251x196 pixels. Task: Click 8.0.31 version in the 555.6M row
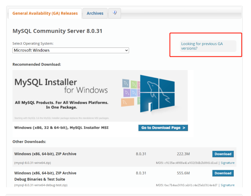click(141, 173)
